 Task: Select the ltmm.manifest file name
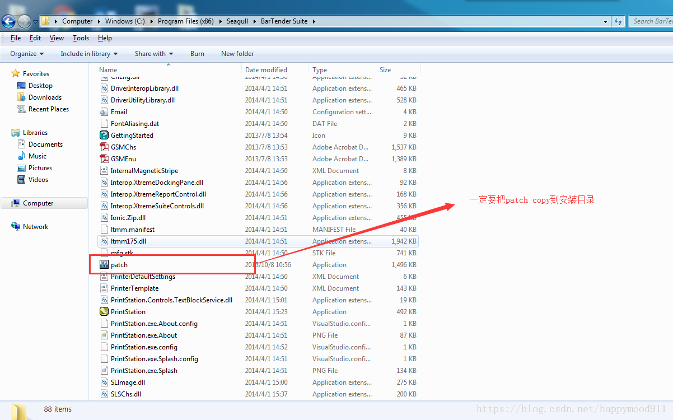[133, 230]
